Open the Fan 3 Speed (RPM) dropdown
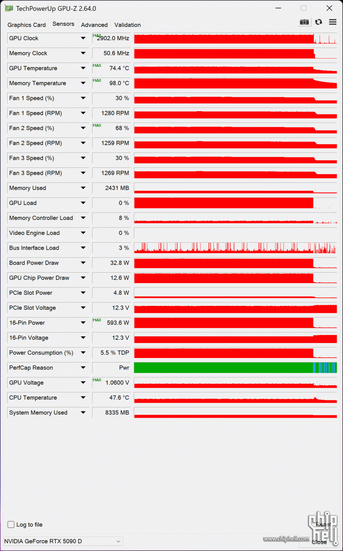 [83, 173]
